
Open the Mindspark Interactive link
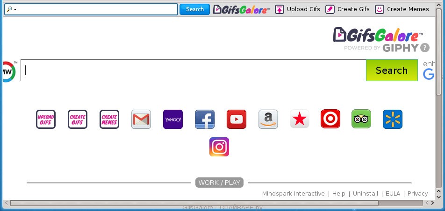click(x=293, y=194)
